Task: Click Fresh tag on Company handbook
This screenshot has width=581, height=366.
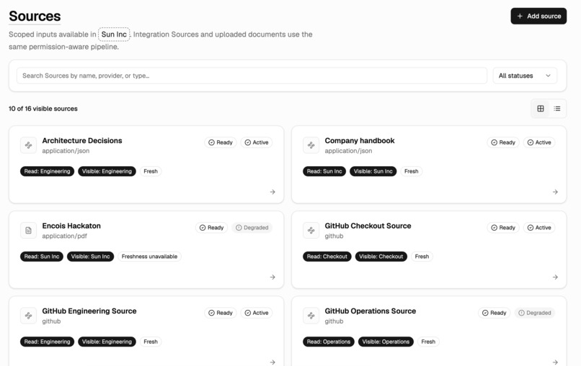Action: pos(411,171)
